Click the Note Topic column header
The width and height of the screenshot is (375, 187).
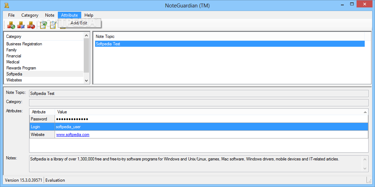tap(229, 36)
